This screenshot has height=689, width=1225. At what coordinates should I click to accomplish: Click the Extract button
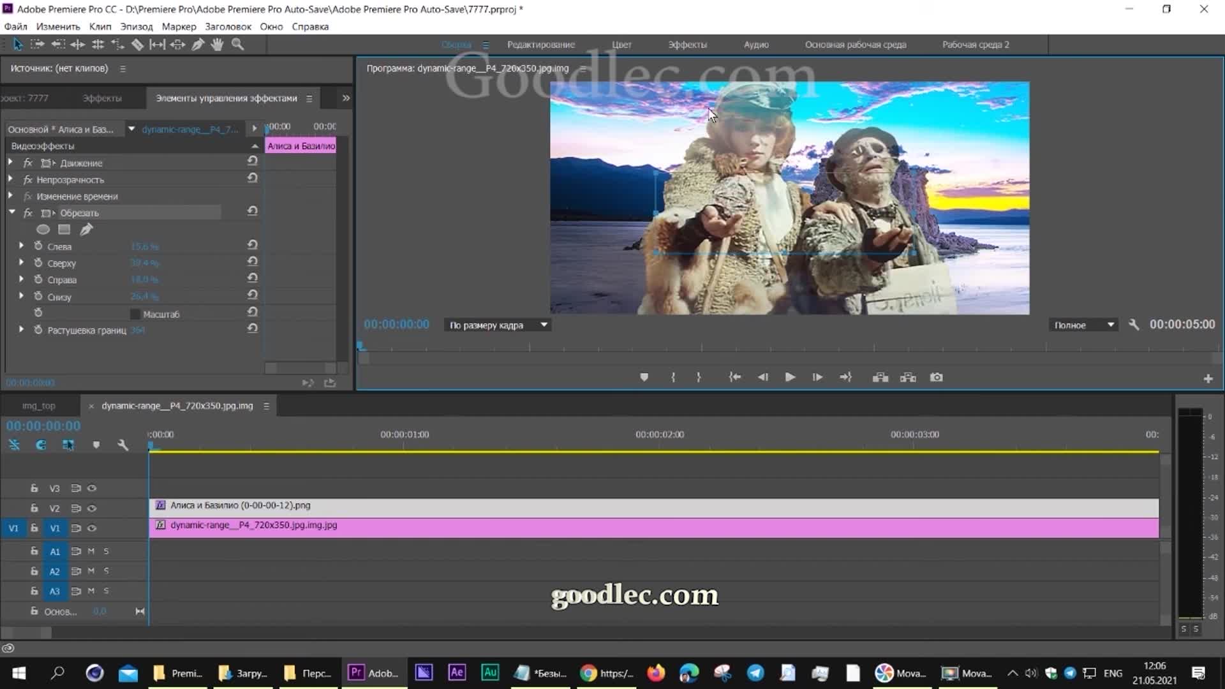pos(908,378)
